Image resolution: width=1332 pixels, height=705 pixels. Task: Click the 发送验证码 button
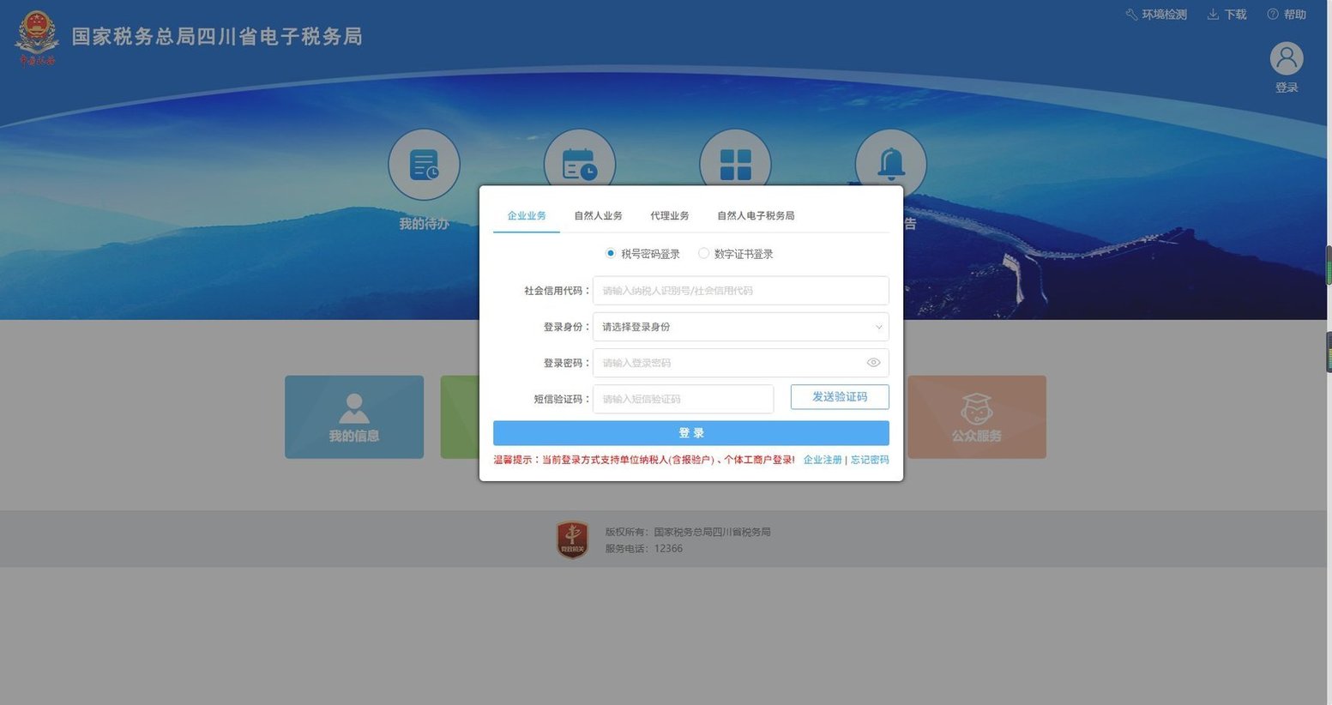(840, 397)
